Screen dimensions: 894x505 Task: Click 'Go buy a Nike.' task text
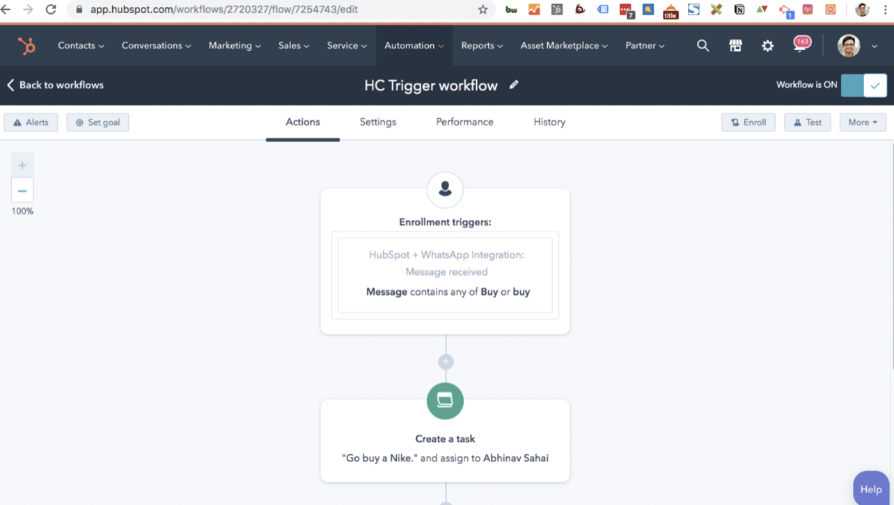380,458
